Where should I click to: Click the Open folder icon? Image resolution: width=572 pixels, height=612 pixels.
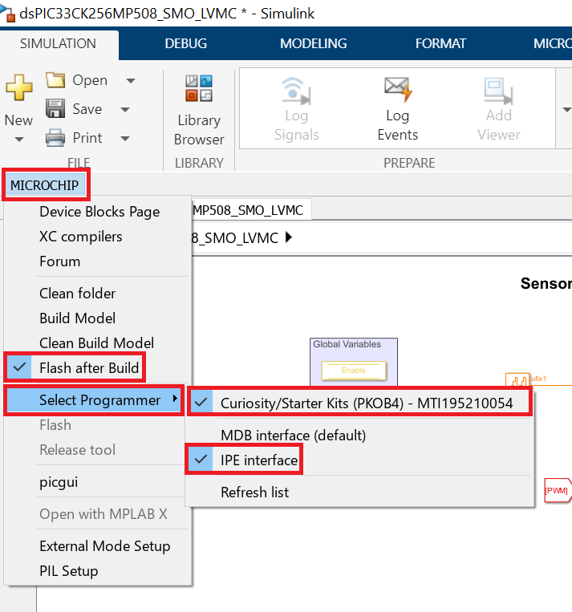pyautogui.click(x=55, y=80)
